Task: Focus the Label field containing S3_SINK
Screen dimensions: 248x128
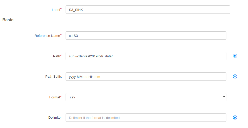Action: (148, 10)
